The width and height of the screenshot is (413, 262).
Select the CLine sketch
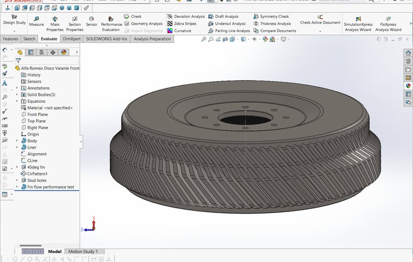(x=29, y=160)
